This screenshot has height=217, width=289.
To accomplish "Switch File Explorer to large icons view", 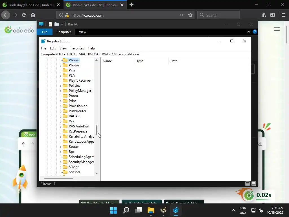I will (x=254, y=184).
